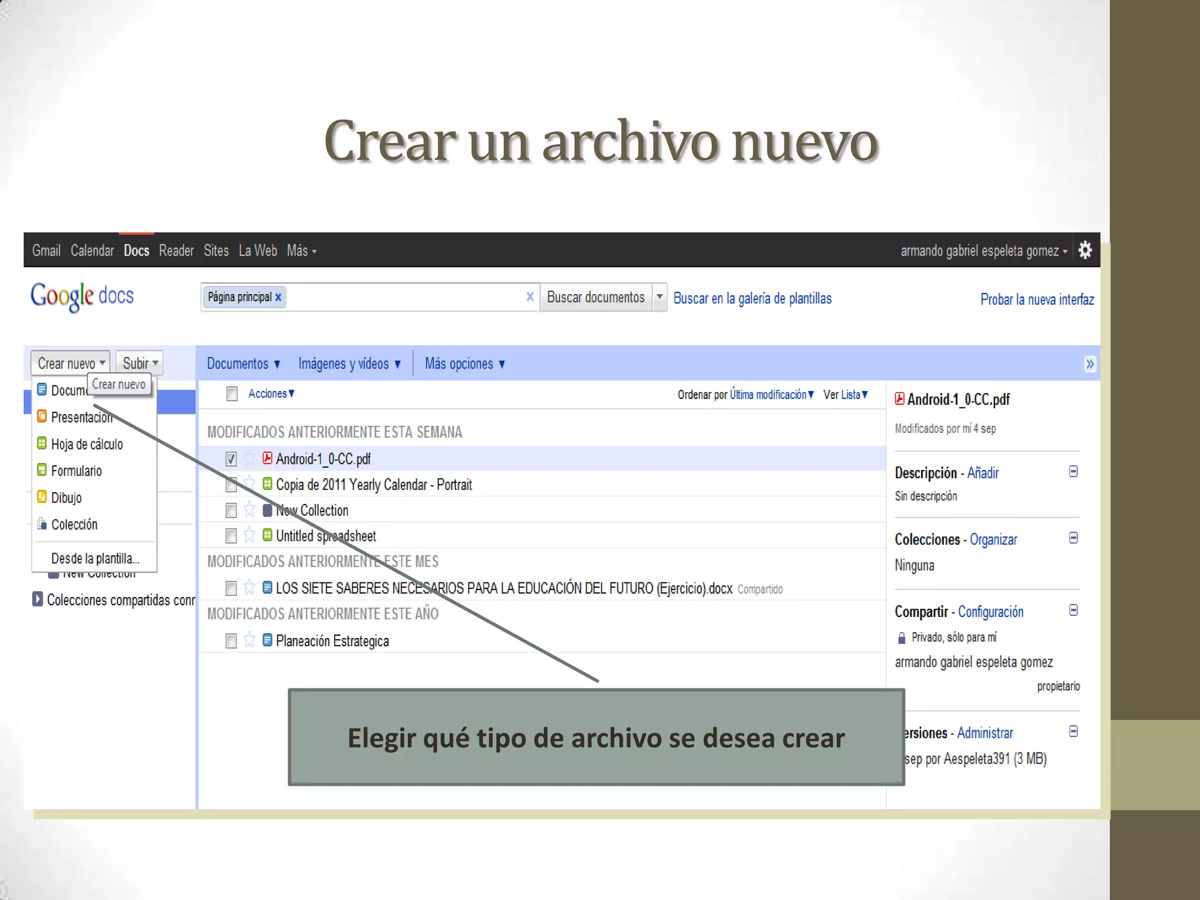
Task: Click the Google docs logo
Action: point(82,296)
